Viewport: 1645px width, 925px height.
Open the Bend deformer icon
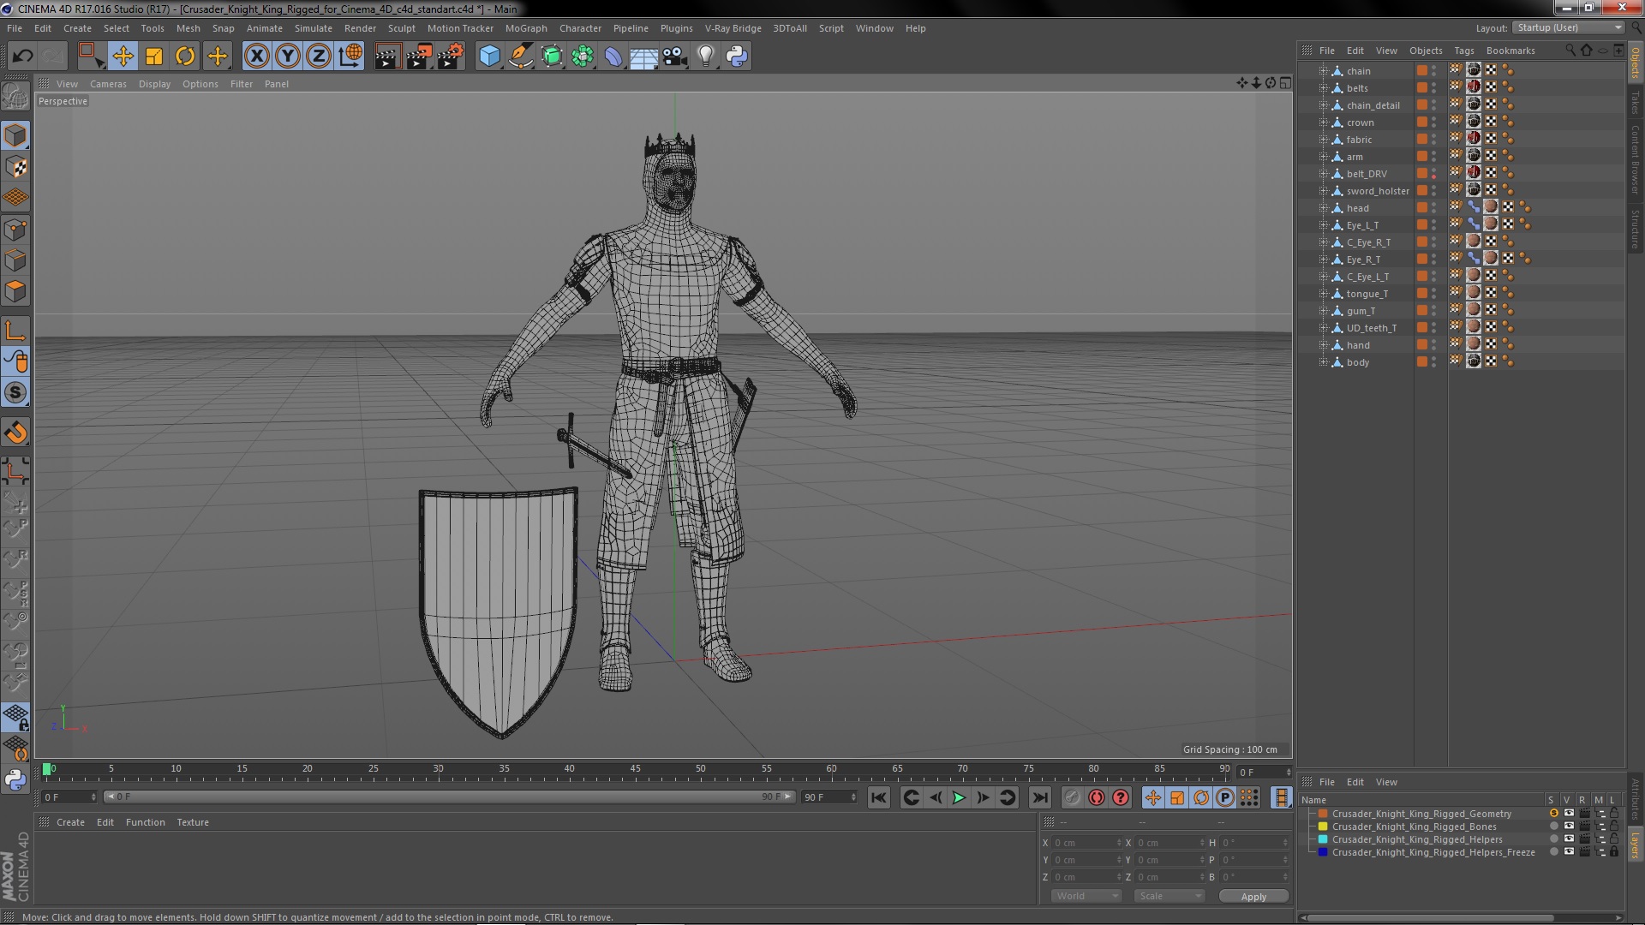(613, 57)
